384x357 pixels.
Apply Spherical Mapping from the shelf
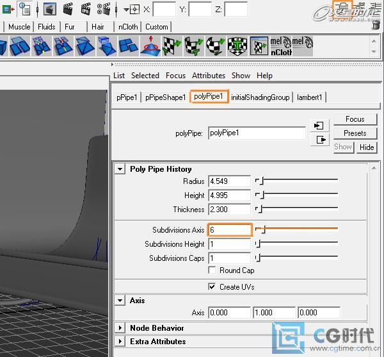click(x=215, y=46)
